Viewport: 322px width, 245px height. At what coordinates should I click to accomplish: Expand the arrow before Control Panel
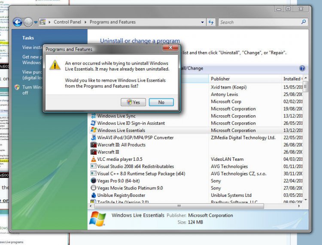point(49,22)
